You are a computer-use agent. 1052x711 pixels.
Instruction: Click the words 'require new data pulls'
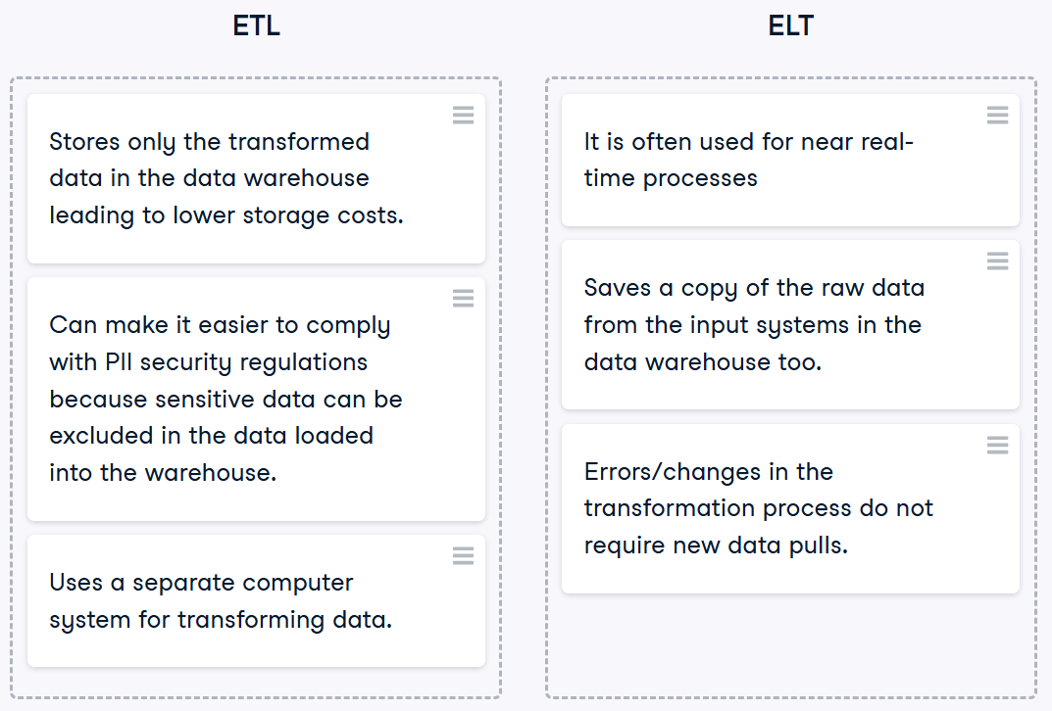pos(716,545)
